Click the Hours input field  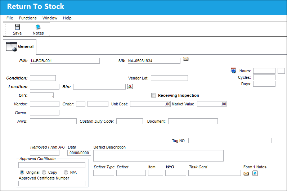tap(264, 71)
